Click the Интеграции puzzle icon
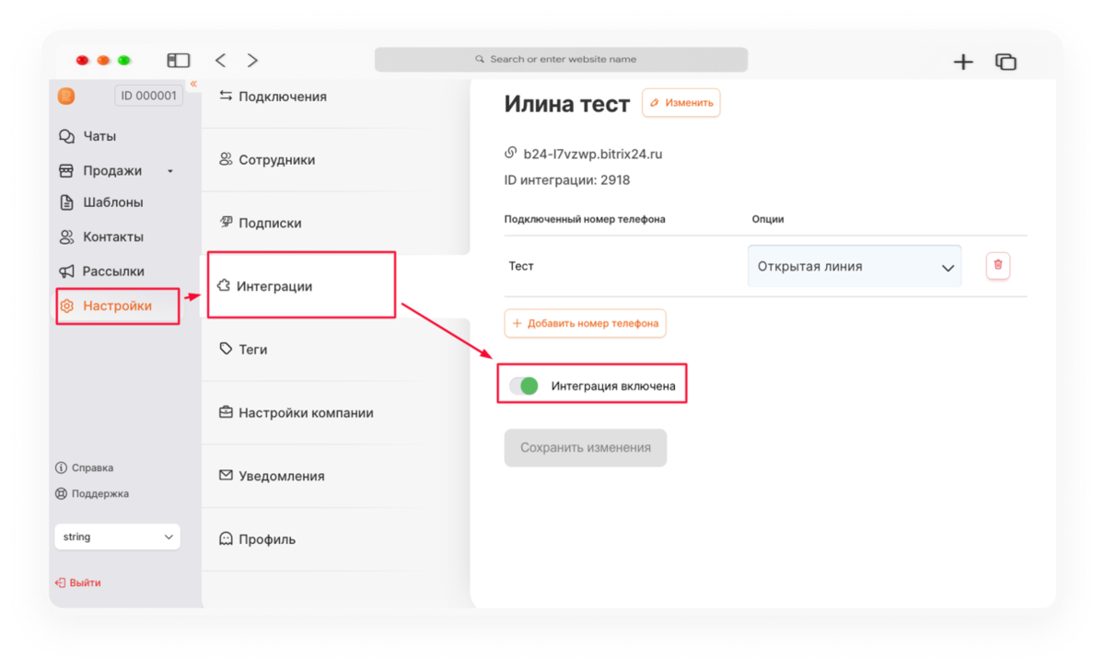Screen dimensions: 1105x669 click(x=224, y=286)
